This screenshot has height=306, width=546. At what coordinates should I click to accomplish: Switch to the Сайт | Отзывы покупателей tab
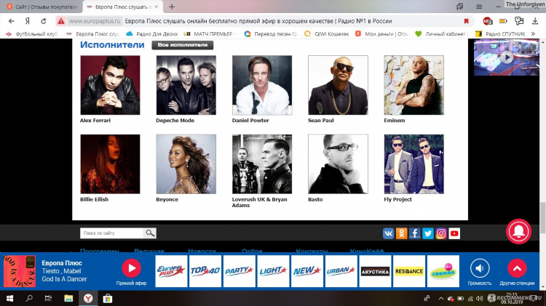pos(41,7)
